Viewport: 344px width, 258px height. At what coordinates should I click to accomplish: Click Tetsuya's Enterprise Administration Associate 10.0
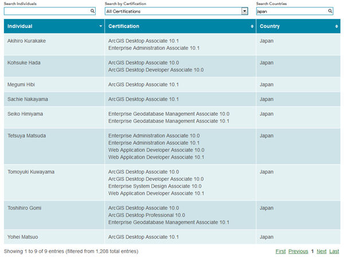(154, 136)
